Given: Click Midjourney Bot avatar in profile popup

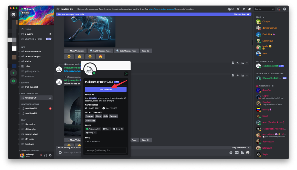Looking at the screenshot, I should (90, 69).
